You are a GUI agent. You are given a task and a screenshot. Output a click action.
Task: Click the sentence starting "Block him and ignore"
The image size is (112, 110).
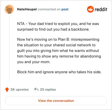click(x=59, y=72)
